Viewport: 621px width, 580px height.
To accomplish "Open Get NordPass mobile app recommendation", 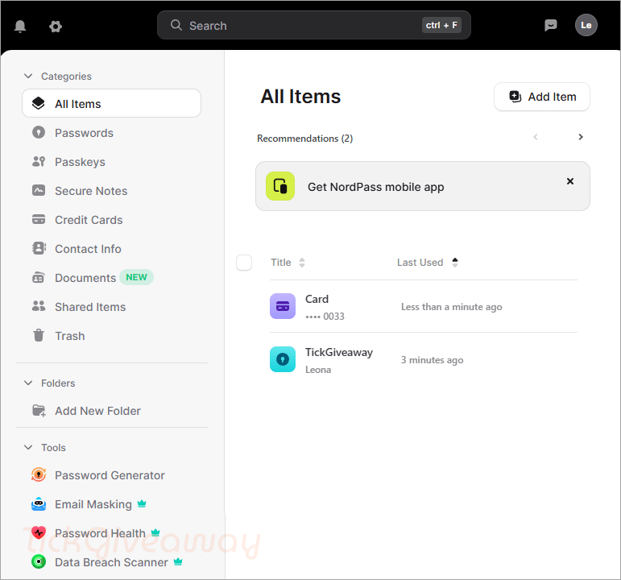I will tap(423, 186).
